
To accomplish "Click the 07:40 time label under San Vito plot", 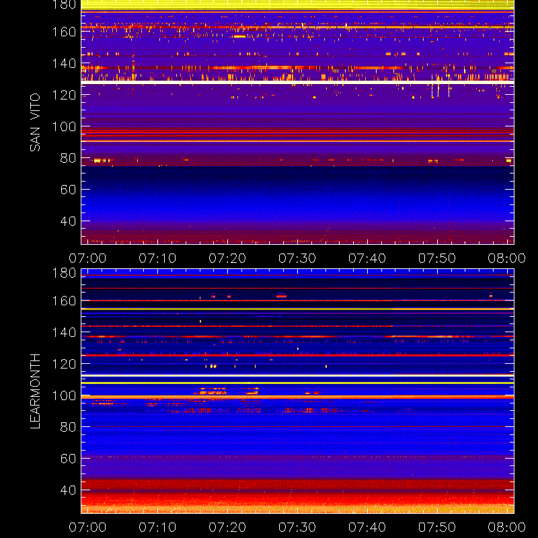I will (x=367, y=258).
